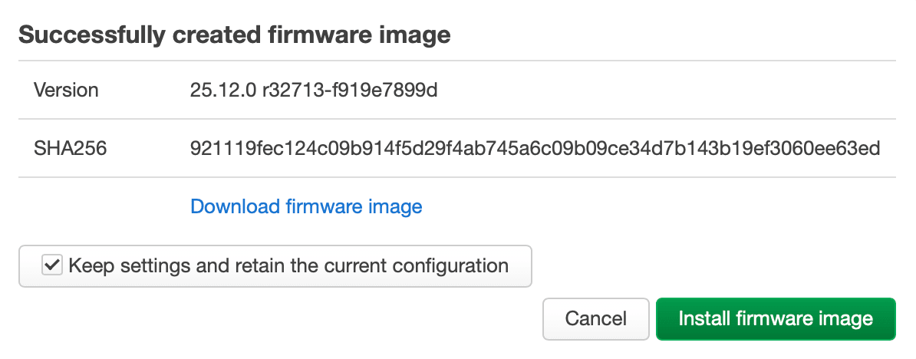Click the Install firmware image button

coord(776,318)
